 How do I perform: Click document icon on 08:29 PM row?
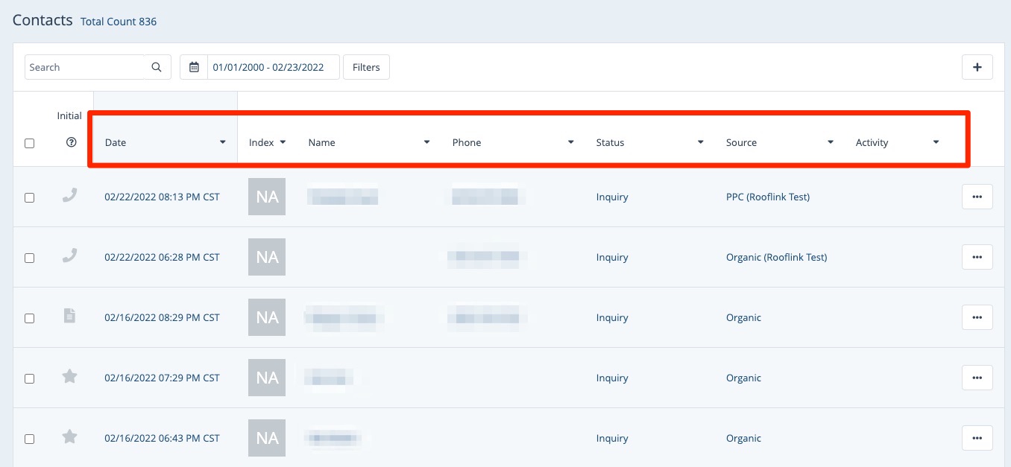(x=69, y=317)
